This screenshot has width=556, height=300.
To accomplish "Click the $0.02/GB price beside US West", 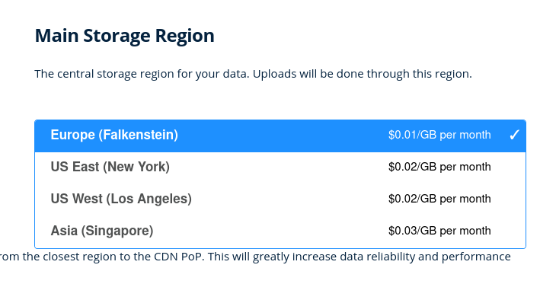I will point(439,199).
